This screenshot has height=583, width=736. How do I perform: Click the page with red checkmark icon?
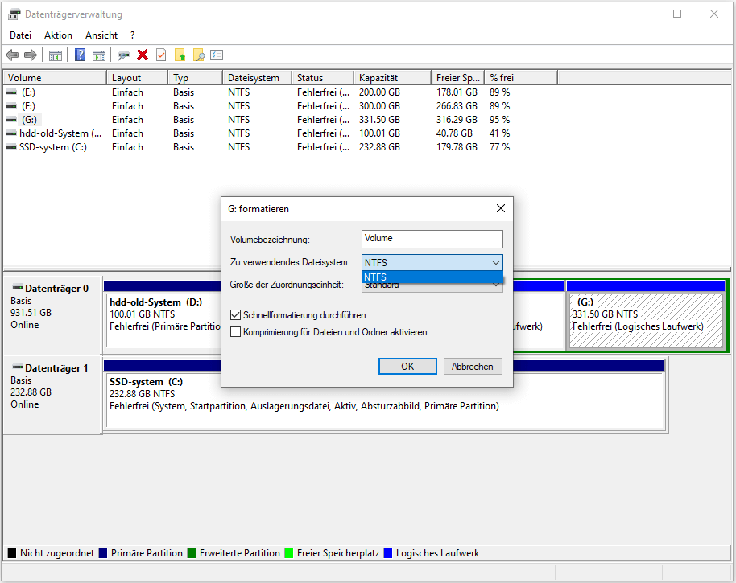[161, 55]
